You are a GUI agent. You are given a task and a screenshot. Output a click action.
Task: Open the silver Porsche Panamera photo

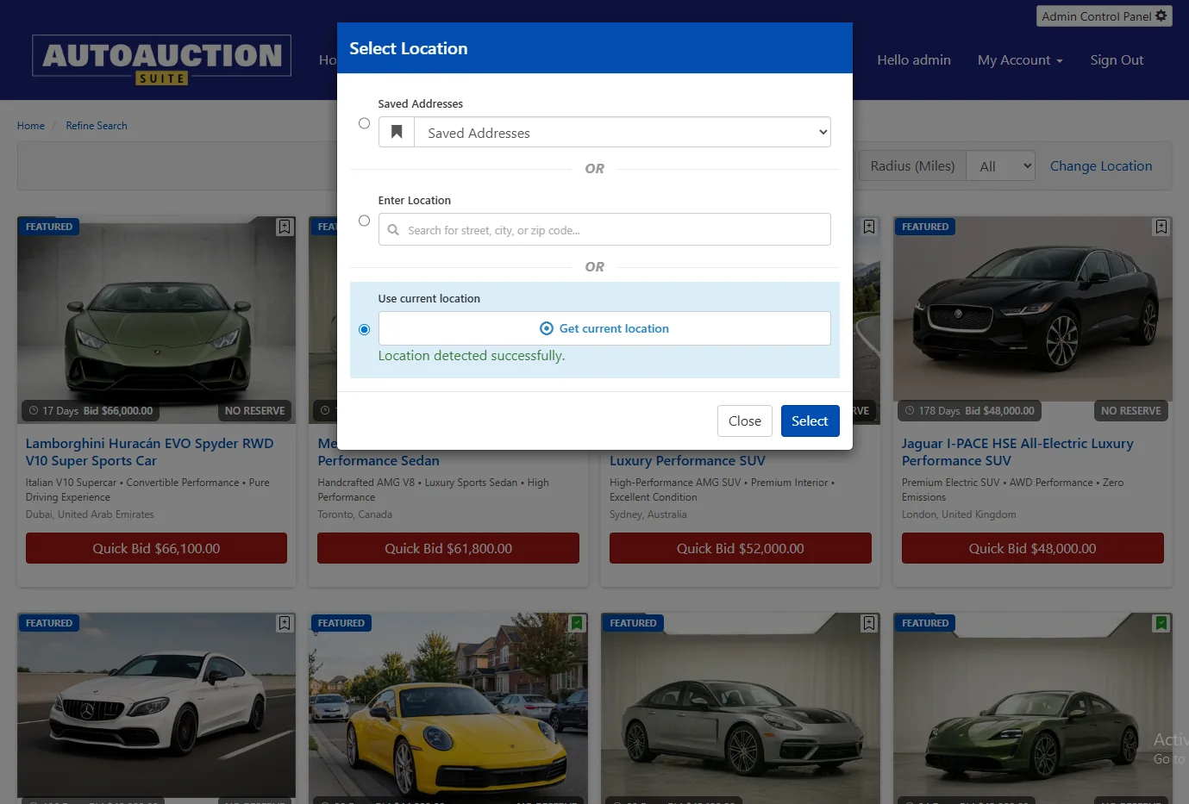741,707
